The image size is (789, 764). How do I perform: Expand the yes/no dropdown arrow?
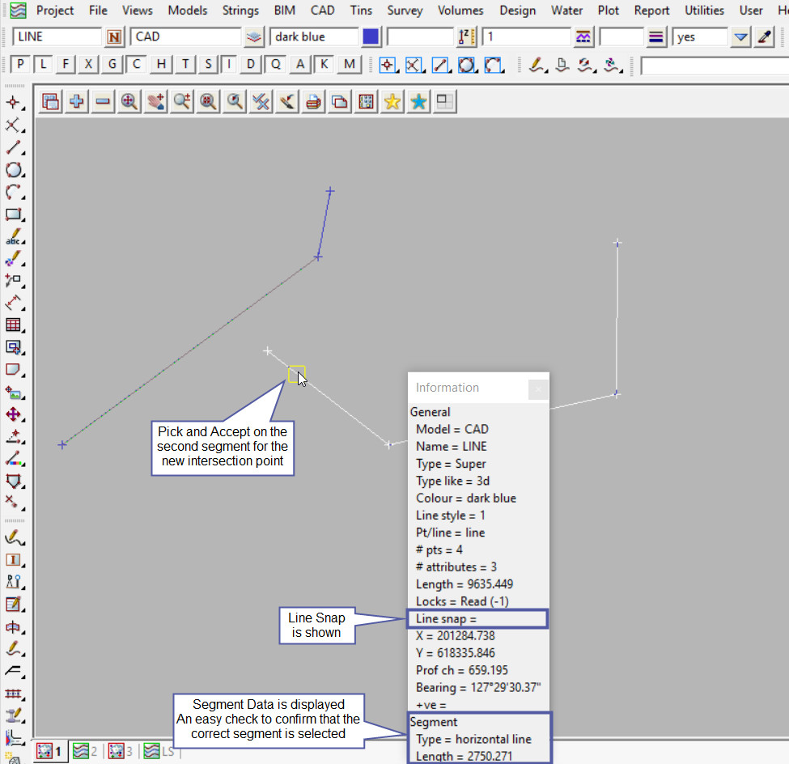740,37
